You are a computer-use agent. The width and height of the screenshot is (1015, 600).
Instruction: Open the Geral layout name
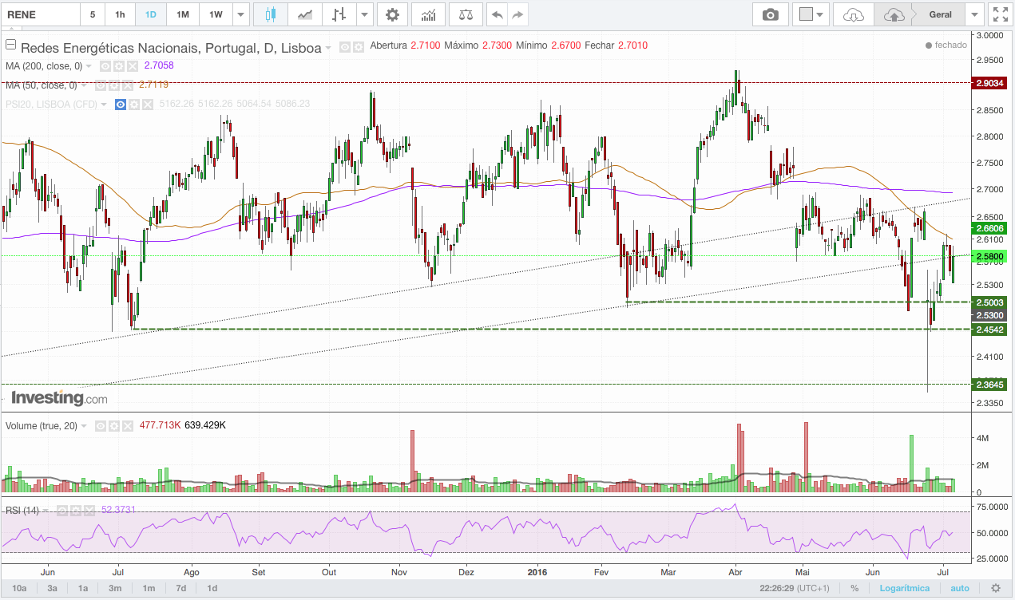pyautogui.click(x=941, y=14)
